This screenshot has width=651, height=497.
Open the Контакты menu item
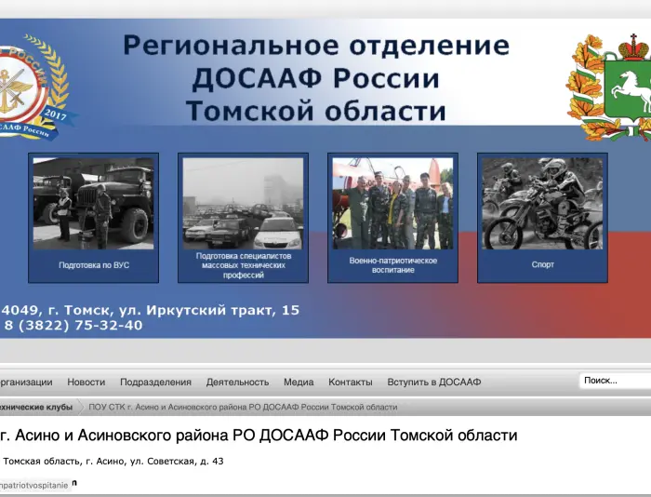(x=351, y=382)
